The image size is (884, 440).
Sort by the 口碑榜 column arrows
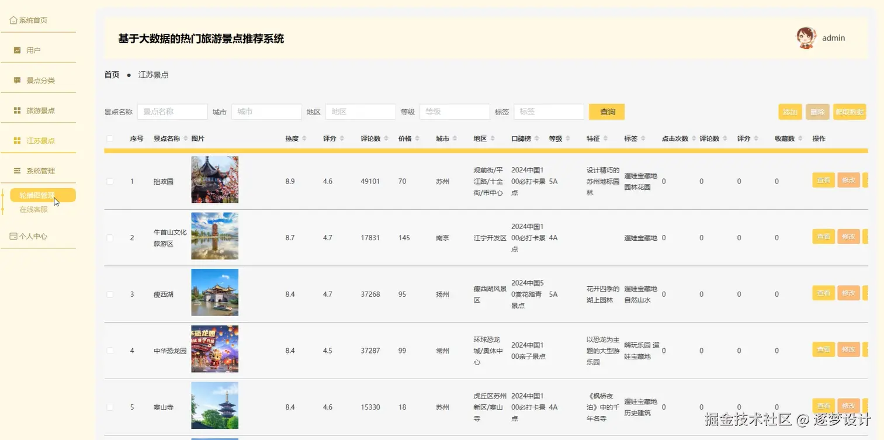click(x=537, y=138)
